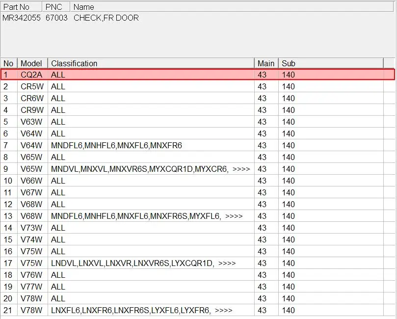
Task: Click the Model column header
Action: pos(33,63)
